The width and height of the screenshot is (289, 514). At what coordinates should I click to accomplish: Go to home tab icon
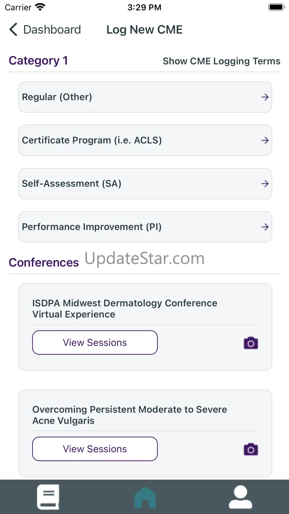coord(145,497)
